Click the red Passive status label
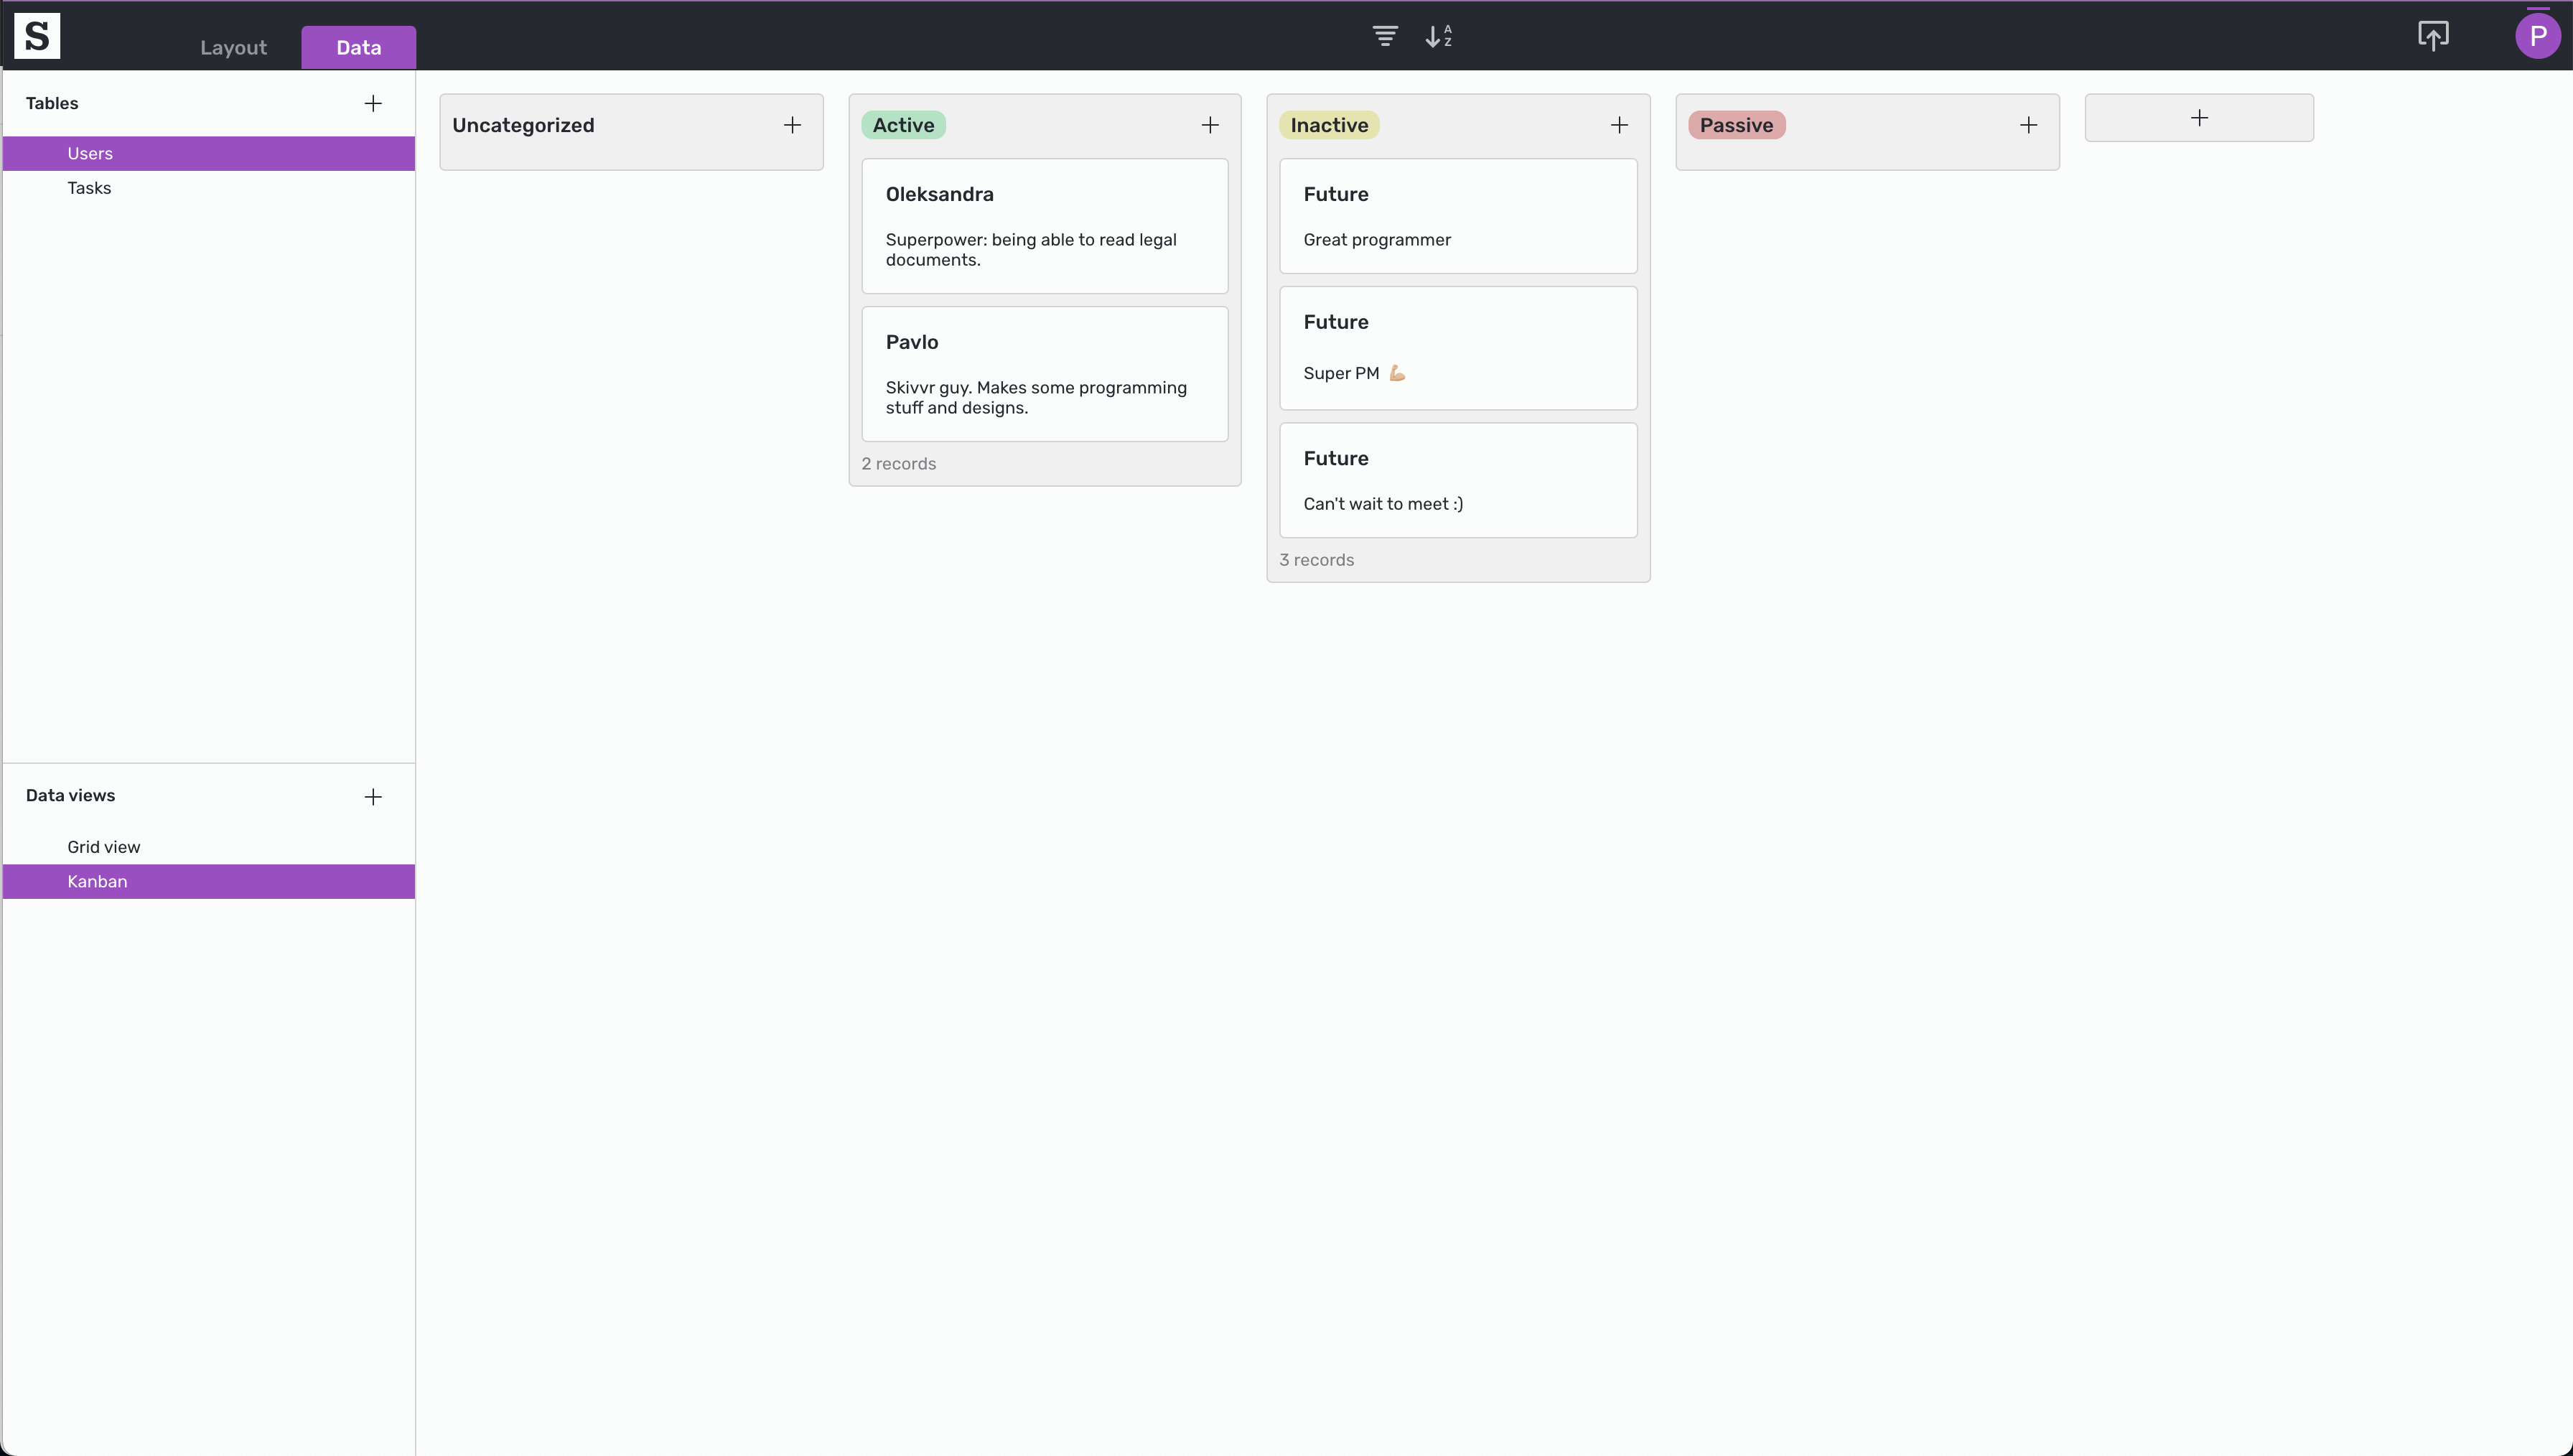The width and height of the screenshot is (2573, 1456). point(1735,125)
